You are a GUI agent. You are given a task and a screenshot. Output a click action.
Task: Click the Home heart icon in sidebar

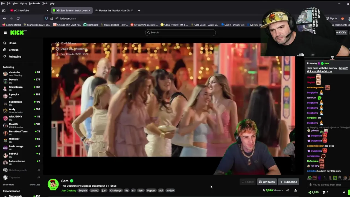point(5,43)
